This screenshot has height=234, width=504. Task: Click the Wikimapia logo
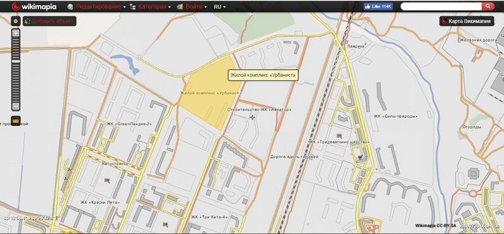34,6
